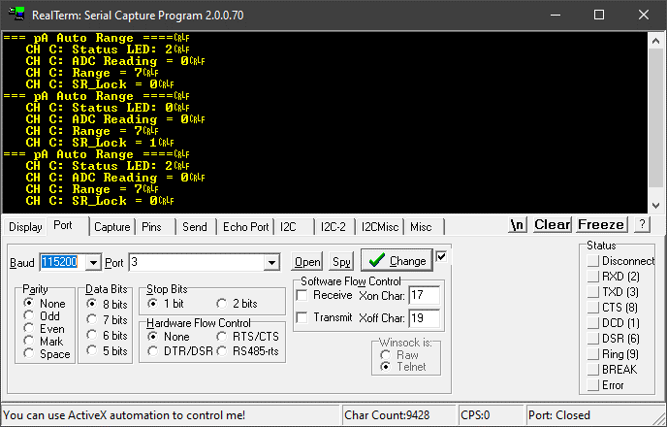Click the terminal scrollbar up arrow
This screenshot has width=667, height=427.
coord(655,42)
